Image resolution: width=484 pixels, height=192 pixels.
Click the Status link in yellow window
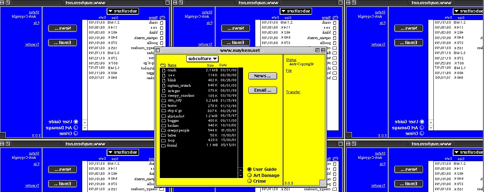pyautogui.click(x=291, y=60)
